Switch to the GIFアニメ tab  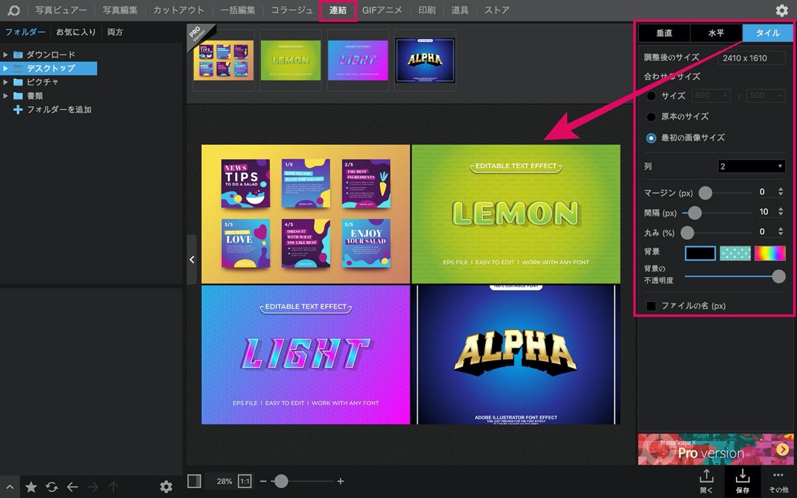383,11
